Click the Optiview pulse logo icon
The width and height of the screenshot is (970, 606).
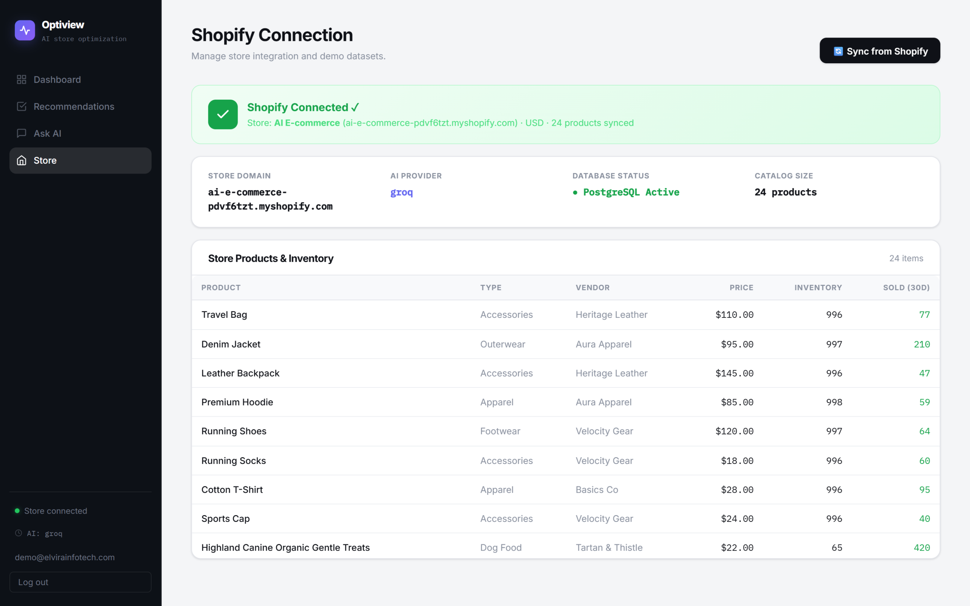pos(25,30)
